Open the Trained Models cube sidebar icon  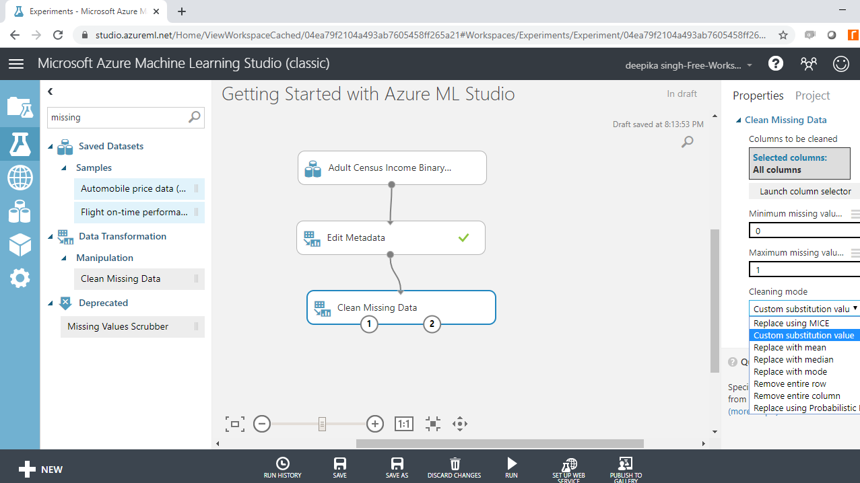click(x=20, y=245)
